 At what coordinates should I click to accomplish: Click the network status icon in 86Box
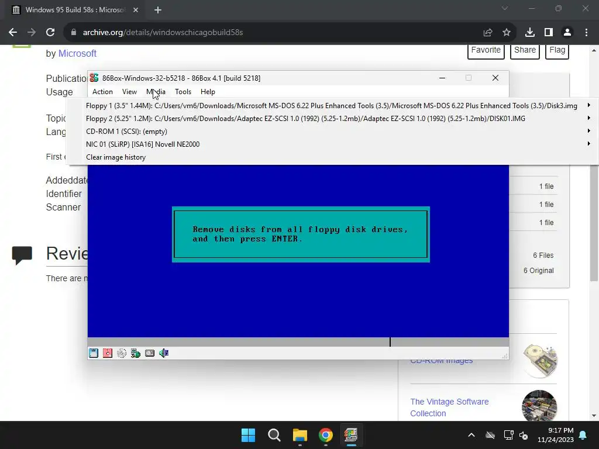point(136,353)
